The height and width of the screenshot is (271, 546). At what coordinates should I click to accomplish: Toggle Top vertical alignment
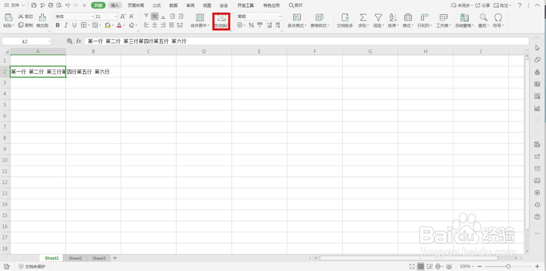tap(146, 16)
